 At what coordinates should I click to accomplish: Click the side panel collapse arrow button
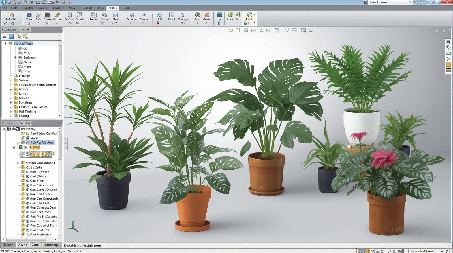tap(66, 144)
